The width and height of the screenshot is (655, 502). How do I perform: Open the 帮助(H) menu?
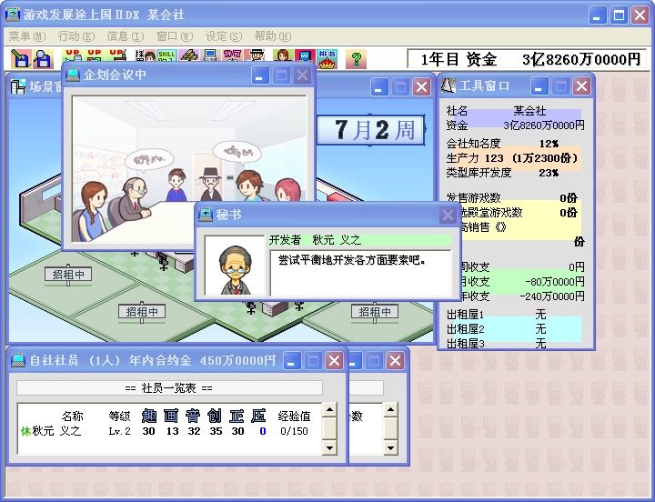pyautogui.click(x=272, y=36)
